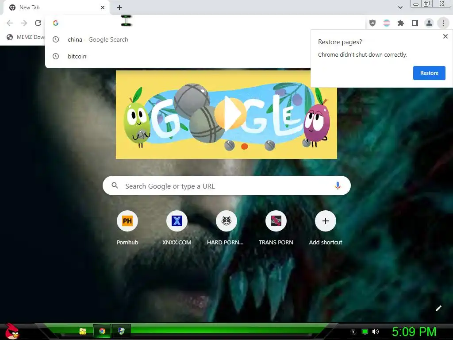Choose the 'bitcoin' history suggestion
Screen dimensions: 453x340
[x=178, y=56]
